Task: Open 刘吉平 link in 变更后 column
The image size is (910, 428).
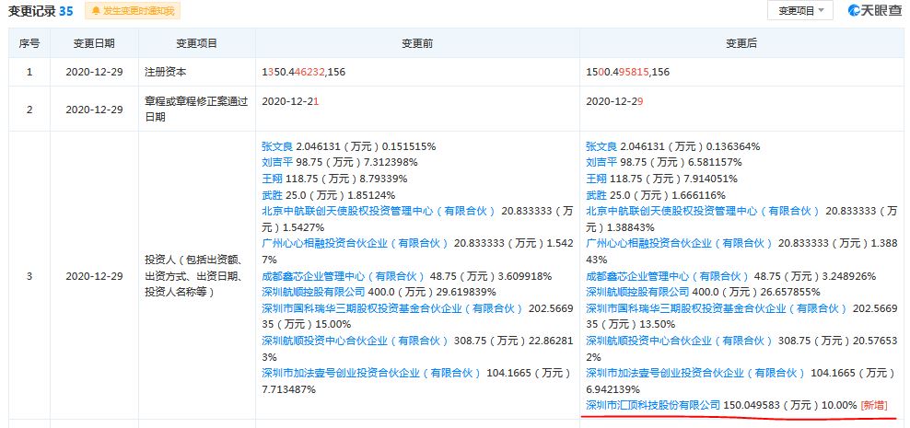Action: pos(603,162)
